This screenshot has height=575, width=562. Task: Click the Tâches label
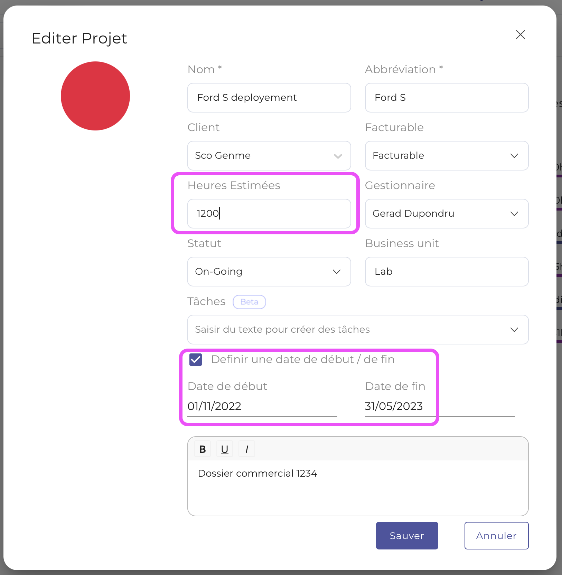[206, 301]
